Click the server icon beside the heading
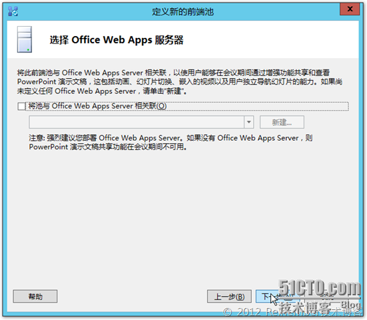Screen dimensions: 367x320 pyautogui.click(x=25, y=39)
